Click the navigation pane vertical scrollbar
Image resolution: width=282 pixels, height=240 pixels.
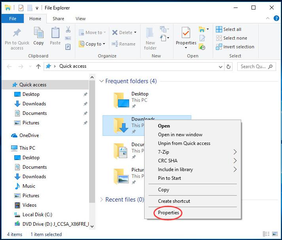[x=92, y=139]
